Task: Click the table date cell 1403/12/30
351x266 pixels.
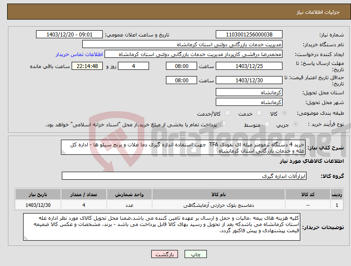Action: [38, 205]
